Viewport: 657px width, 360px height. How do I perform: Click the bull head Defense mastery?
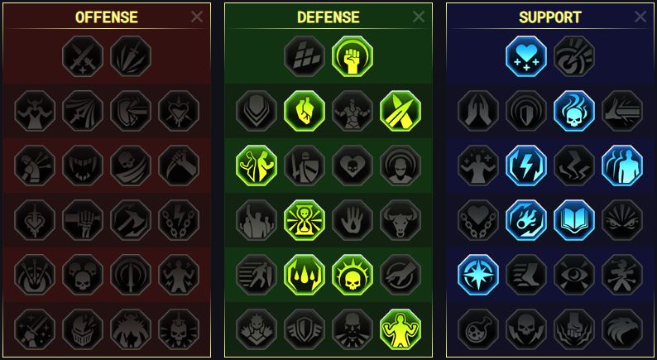pos(400,220)
